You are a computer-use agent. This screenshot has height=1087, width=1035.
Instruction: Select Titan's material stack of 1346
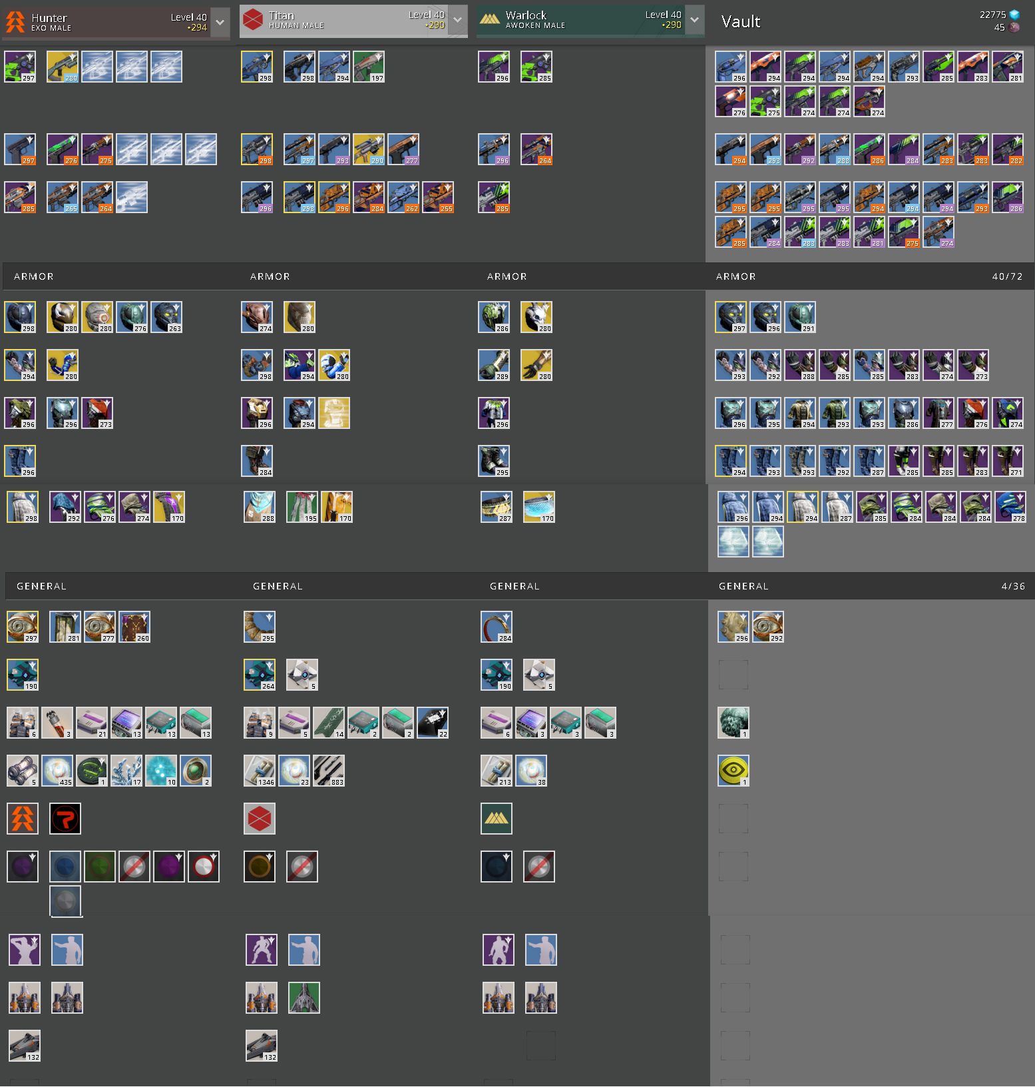click(260, 771)
